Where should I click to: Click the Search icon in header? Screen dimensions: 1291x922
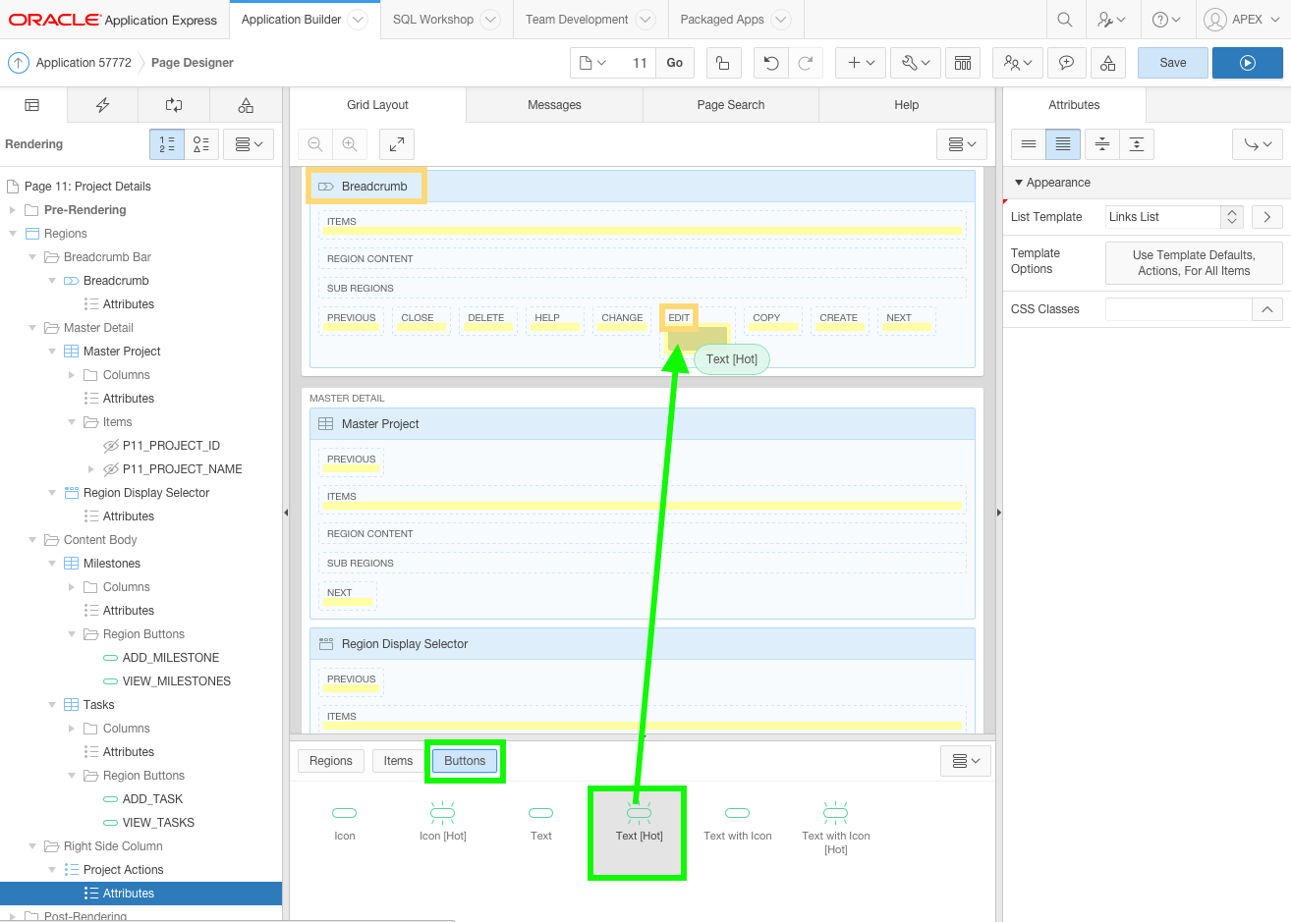[1064, 20]
